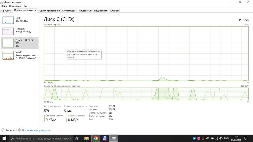Switch to the Процессы tab
Viewport: 253px width, 142px height.
coord(7,11)
